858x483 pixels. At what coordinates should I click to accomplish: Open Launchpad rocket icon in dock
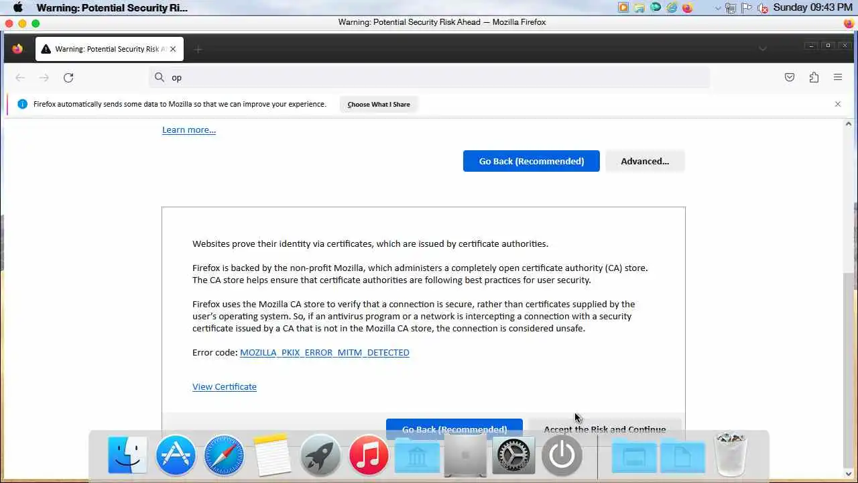(320, 454)
